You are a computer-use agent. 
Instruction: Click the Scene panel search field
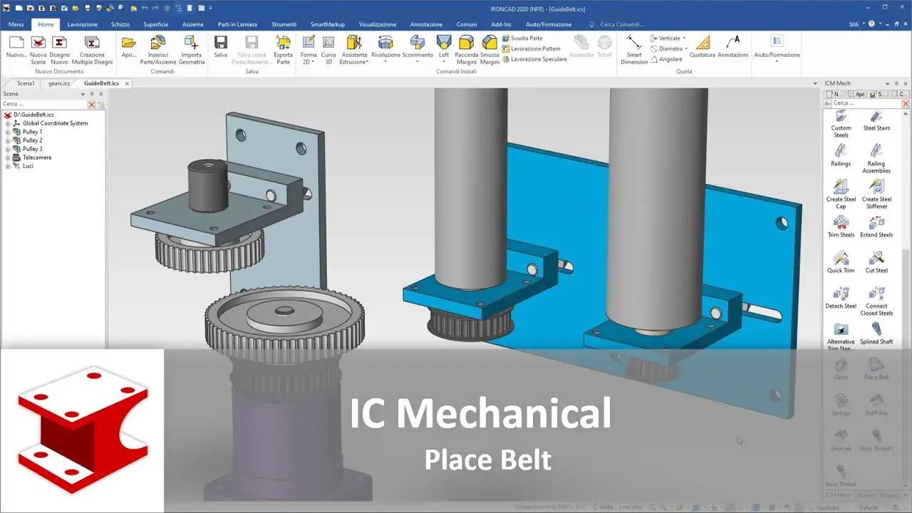[x=44, y=104]
